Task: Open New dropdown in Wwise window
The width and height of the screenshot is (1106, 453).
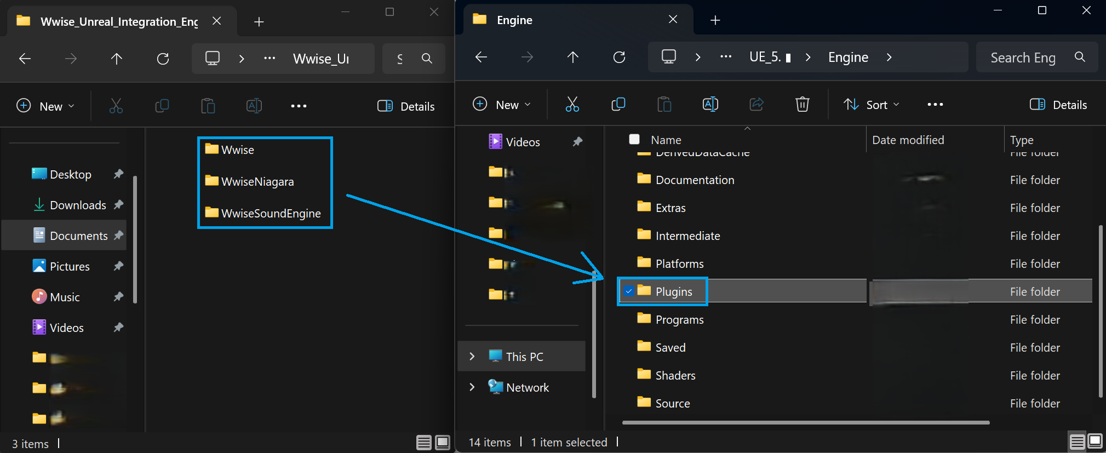Action: 45,106
